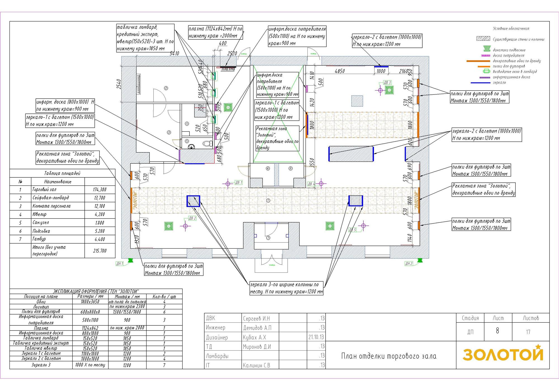Click the ДВ 4 tag near the corridor
The image size is (559, 390).
coord(311,184)
